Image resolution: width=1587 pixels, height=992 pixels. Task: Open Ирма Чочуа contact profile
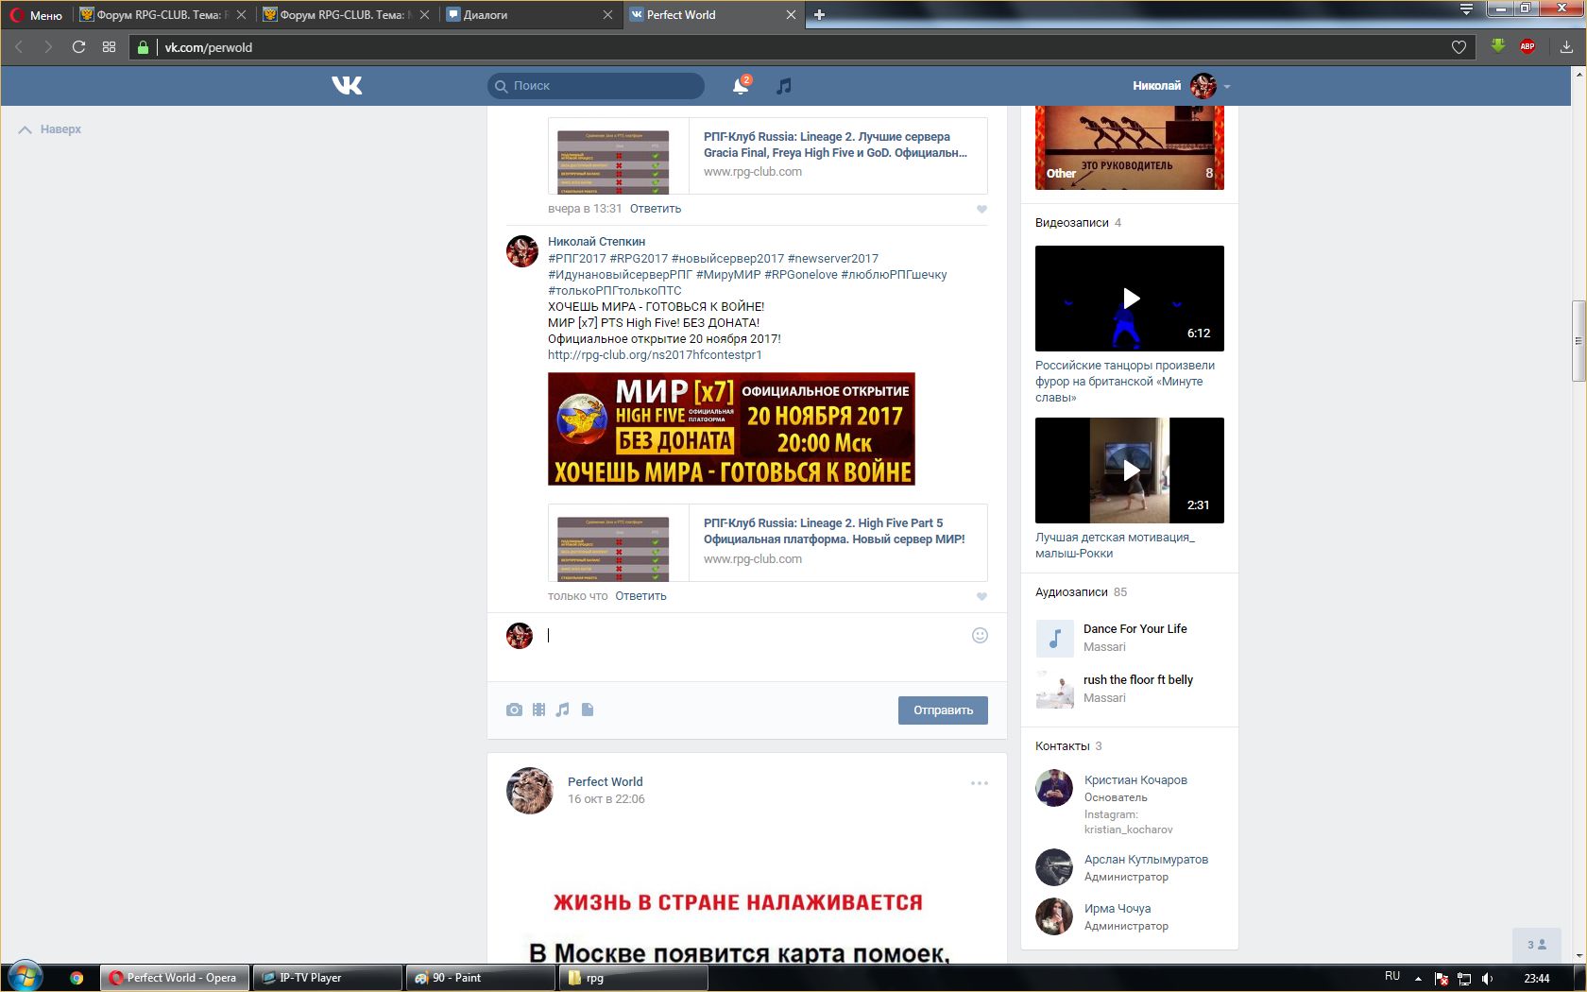point(1118,909)
